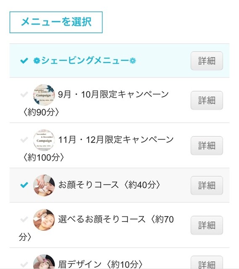Screen dimensions: 239x269
Task: Click the 選べるお顔そりコース circular photo
Action: point(44,220)
